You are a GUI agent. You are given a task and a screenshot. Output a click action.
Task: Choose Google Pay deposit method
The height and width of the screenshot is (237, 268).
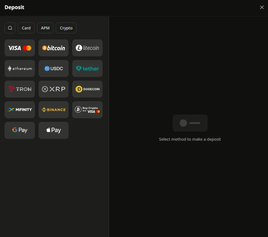point(20,130)
